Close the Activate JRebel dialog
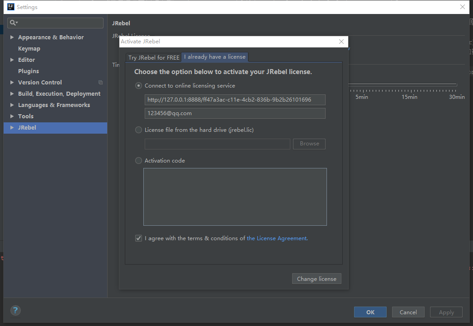The width and height of the screenshot is (473, 326). click(x=341, y=42)
